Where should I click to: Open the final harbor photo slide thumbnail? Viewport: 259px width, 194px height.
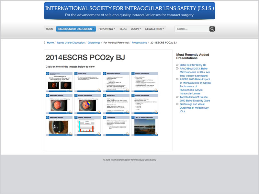click(x=144, y=125)
